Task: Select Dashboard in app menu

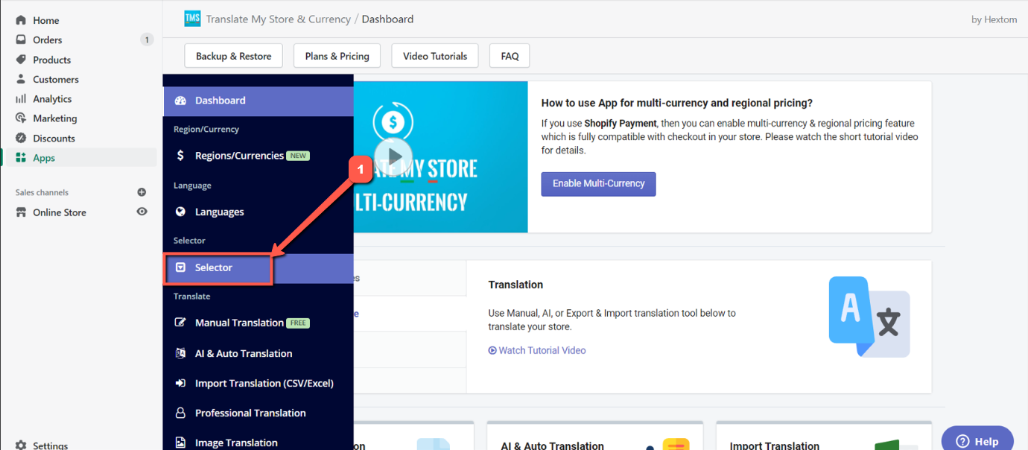Action: tap(258, 101)
